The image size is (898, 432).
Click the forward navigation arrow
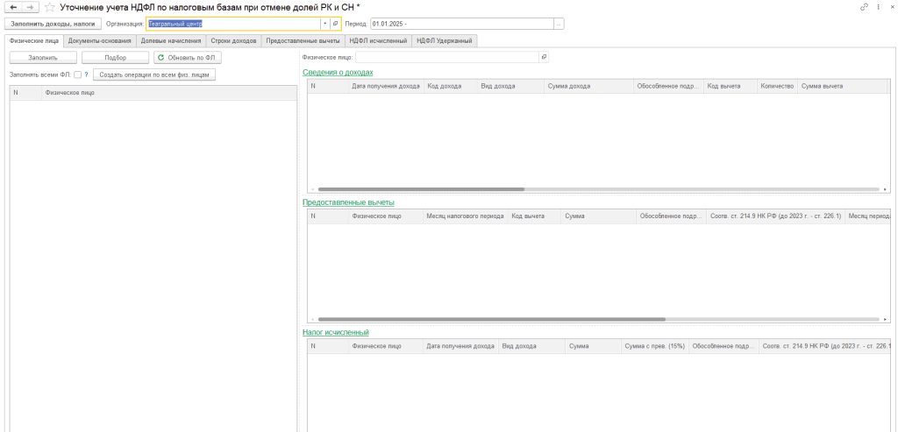point(31,7)
